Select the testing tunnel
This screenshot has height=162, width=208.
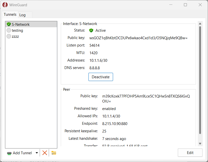tap(31, 30)
